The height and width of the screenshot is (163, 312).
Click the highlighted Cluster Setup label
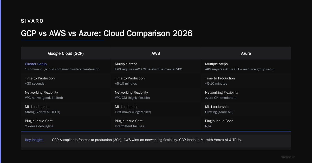pyautogui.click(x=36, y=64)
